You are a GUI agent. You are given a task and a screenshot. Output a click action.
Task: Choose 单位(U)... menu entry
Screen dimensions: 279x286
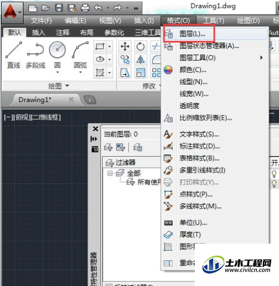click(x=215, y=222)
